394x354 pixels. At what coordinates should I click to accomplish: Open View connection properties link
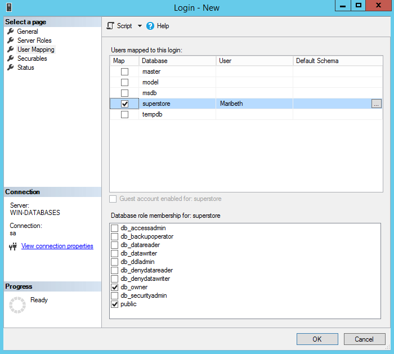pyautogui.click(x=57, y=246)
